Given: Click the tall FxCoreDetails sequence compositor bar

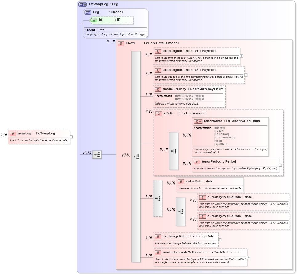Looking at the screenshot, I should [136, 157].
